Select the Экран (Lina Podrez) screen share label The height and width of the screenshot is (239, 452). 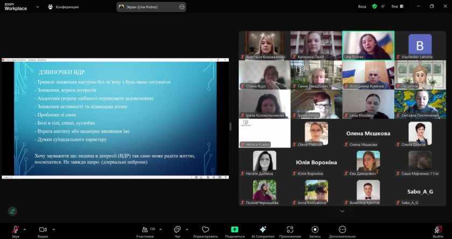click(x=142, y=7)
